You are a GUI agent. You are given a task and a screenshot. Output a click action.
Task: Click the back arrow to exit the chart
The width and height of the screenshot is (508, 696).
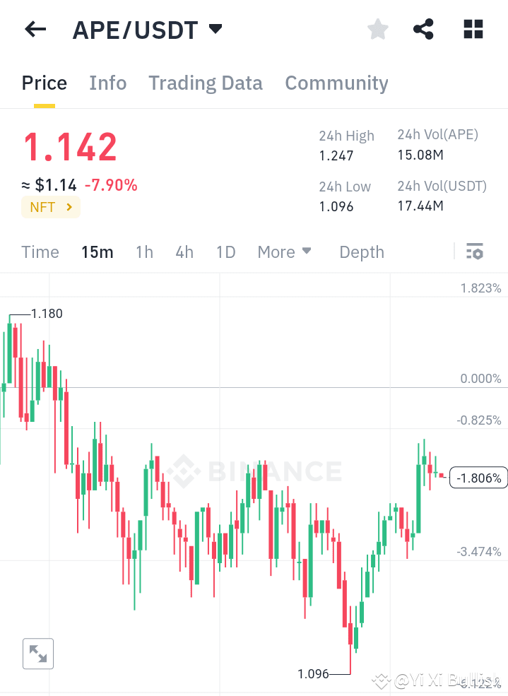pyautogui.click(x=35, y=29)
